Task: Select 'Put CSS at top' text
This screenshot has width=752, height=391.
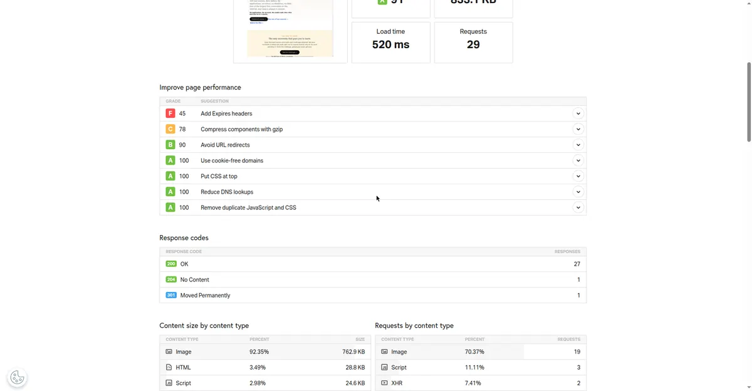Action: coord(219,176)
